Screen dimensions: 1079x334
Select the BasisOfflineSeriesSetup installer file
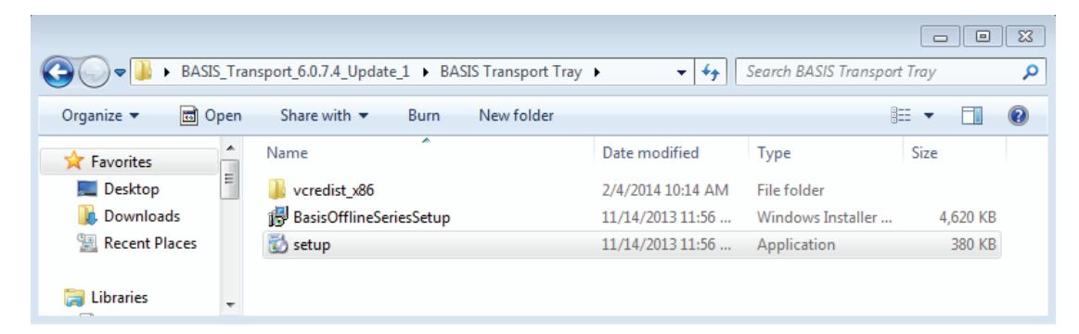tap(631, 218)
